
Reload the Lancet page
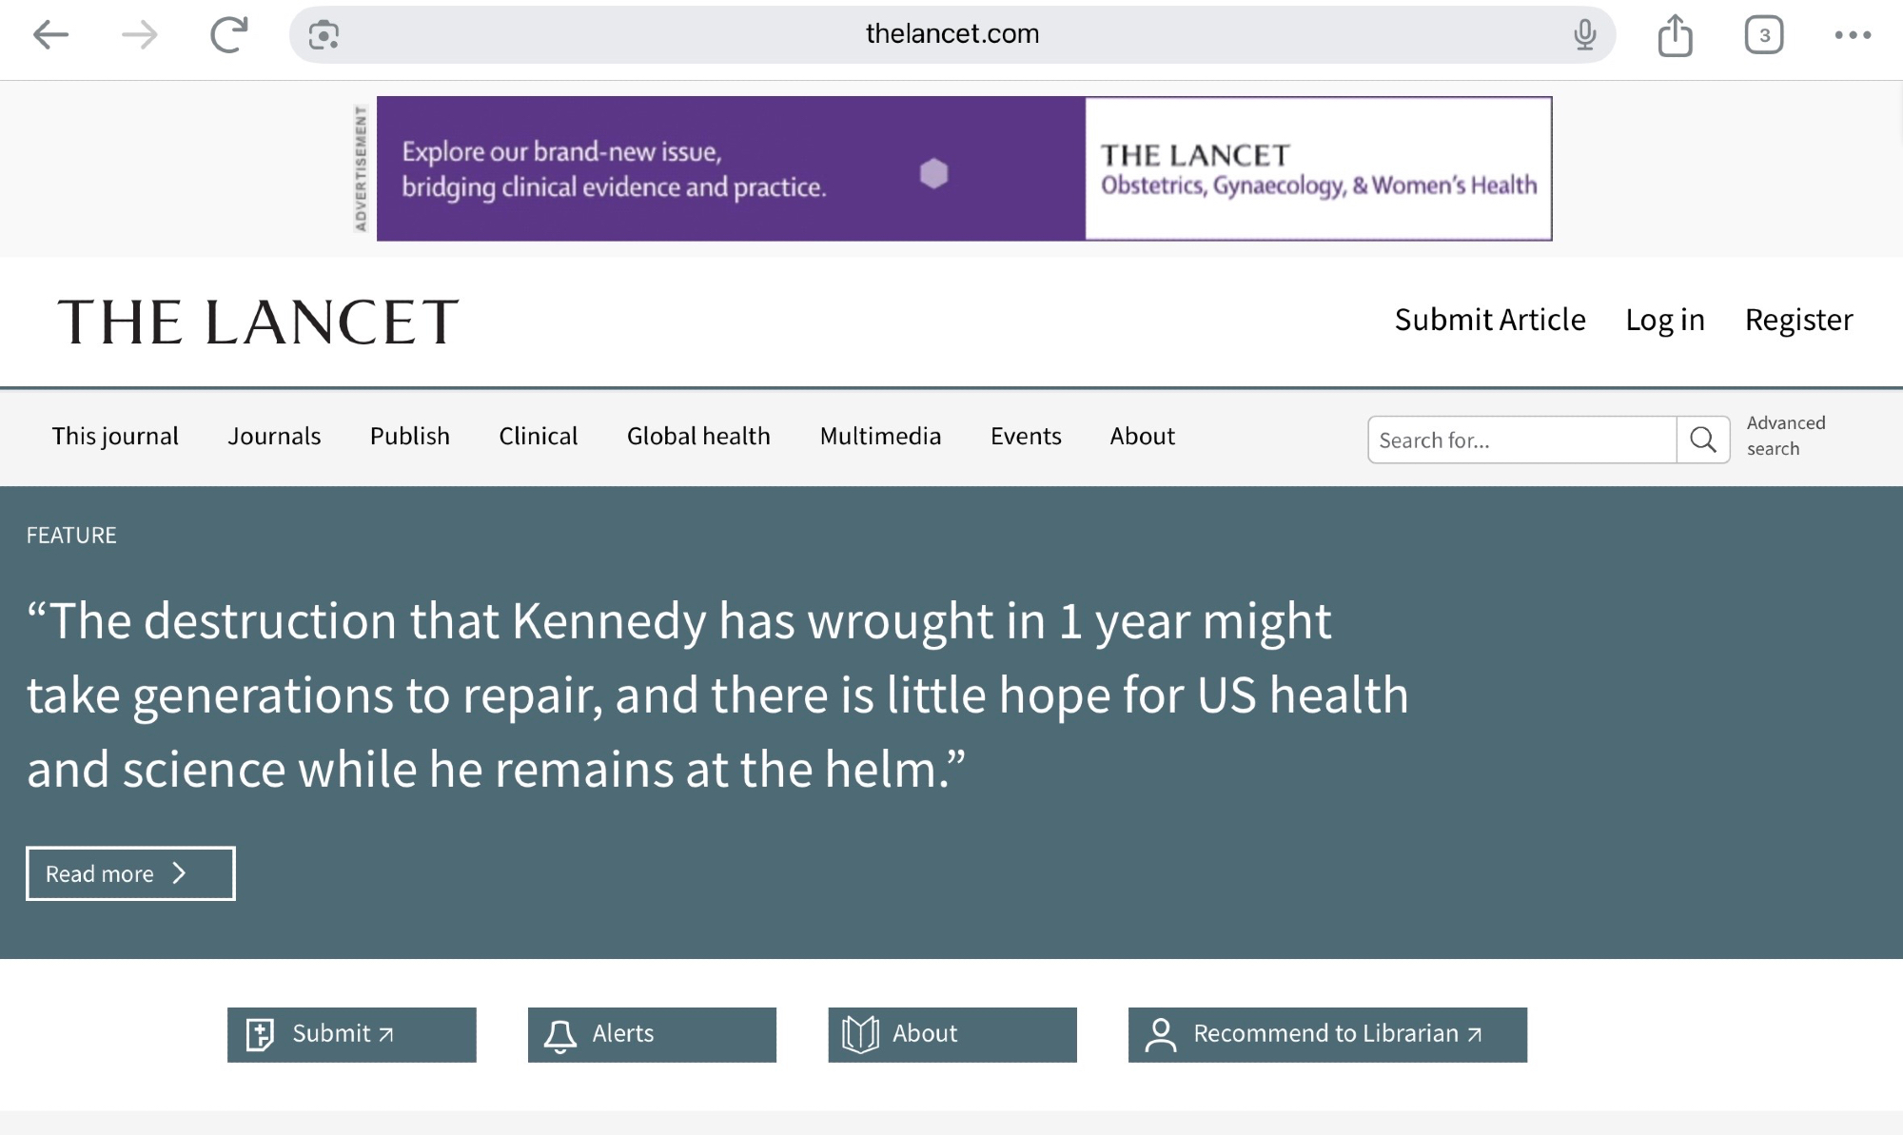228,35
